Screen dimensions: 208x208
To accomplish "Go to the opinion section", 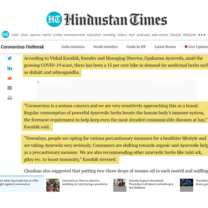I will pos(35,35).
